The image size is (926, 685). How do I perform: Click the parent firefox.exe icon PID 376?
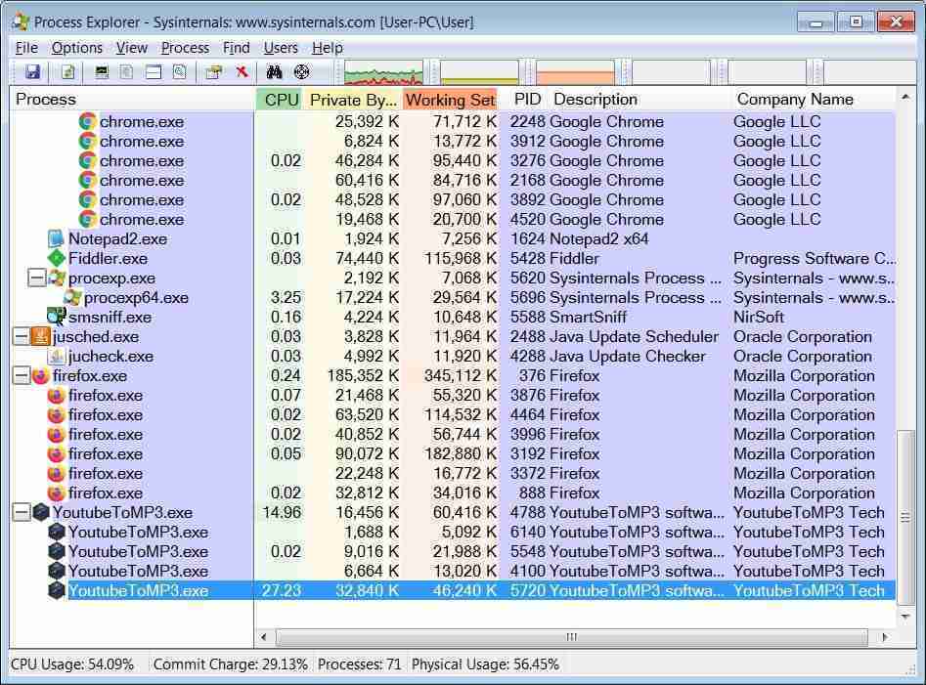[40, 376]
